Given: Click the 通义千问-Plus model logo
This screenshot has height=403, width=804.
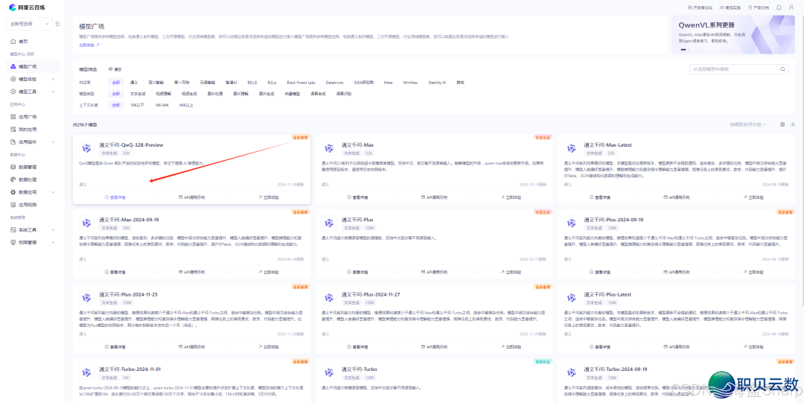Looking at the screenshot, I should click(329, 223).
